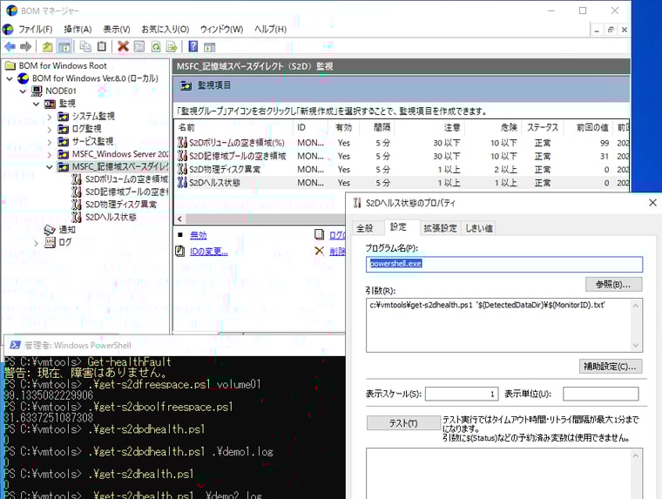Click the テスト(T) button

(x=403, y=423)
